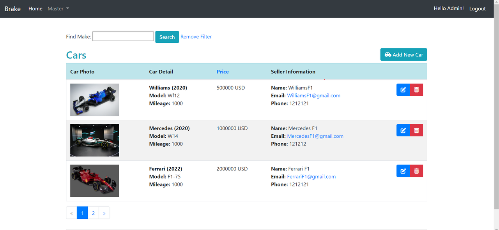Expand the Master dropdown menu
The image size is (499, 230).
coord(58,9)
